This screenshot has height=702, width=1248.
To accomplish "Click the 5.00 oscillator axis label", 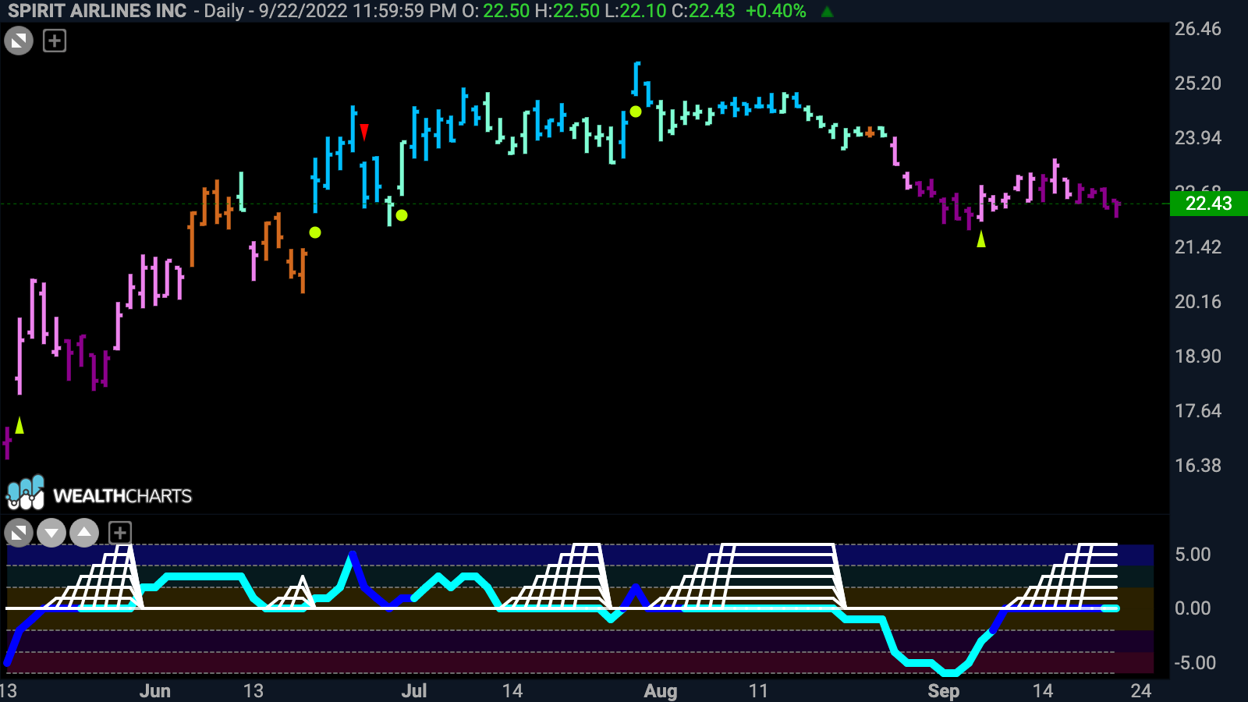I will tap(1193, 555).
